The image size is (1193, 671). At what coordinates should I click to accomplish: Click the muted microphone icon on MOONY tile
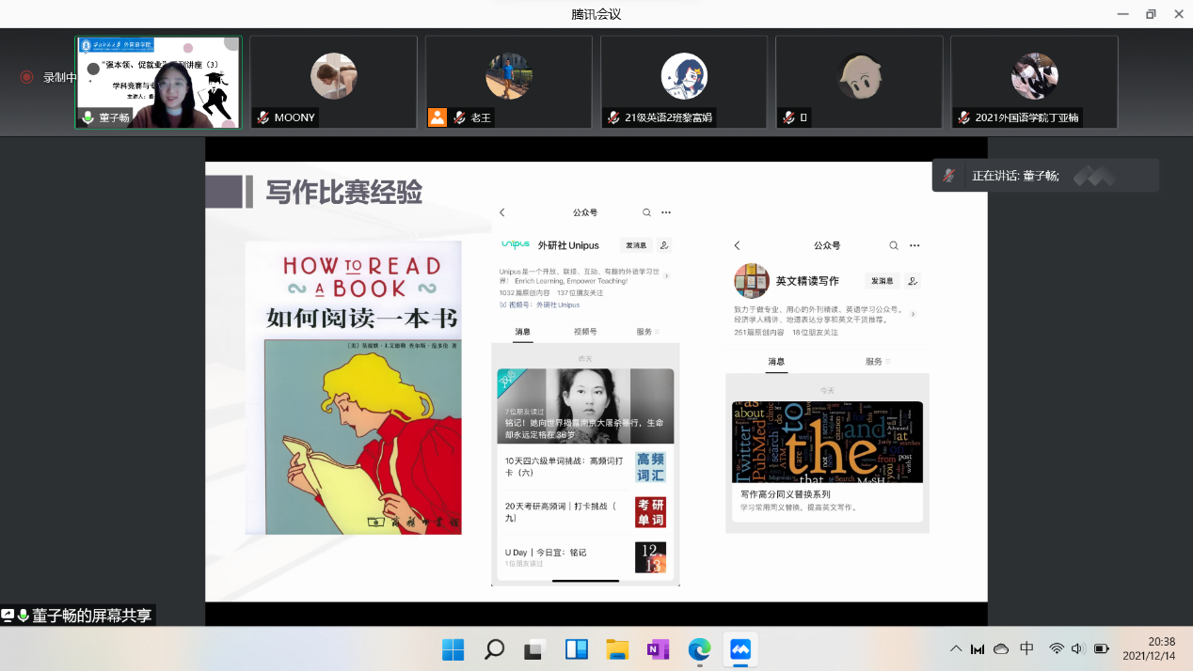[263, 117]
